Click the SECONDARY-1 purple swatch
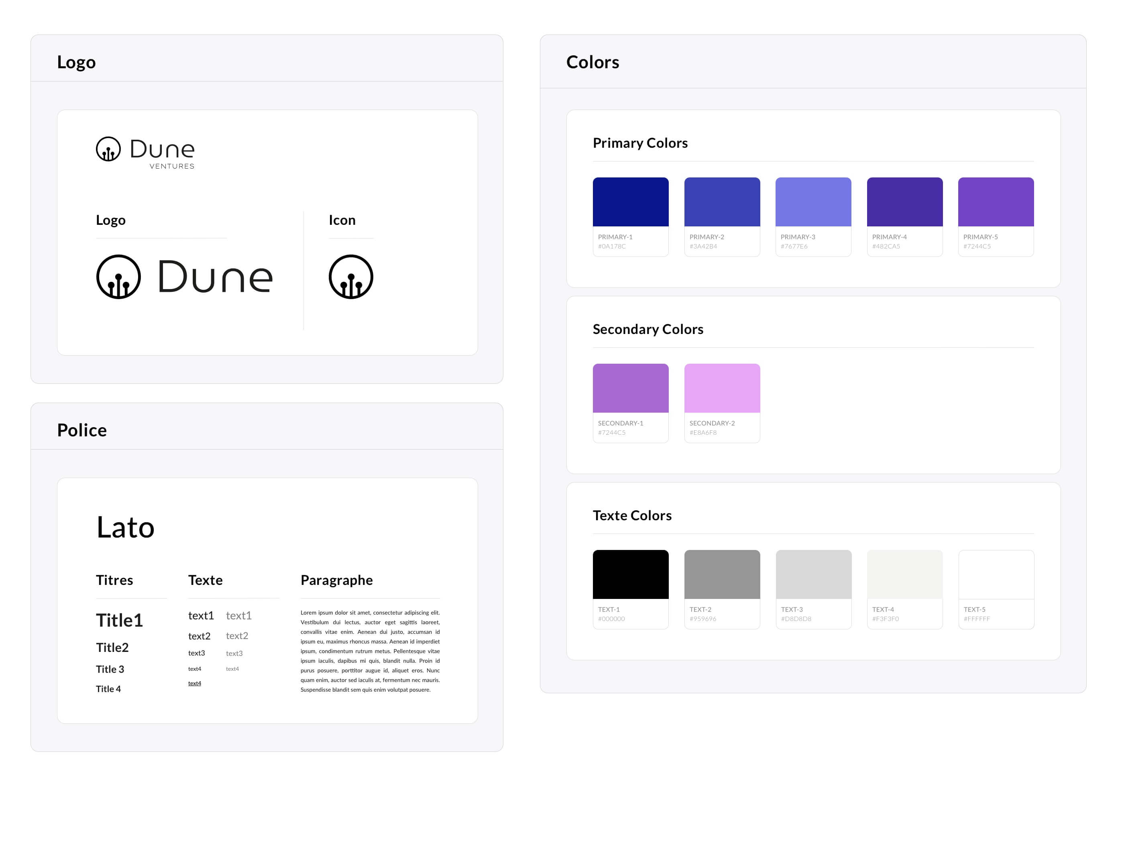Screen dimensions: 1124x843 tap(630, 388)
